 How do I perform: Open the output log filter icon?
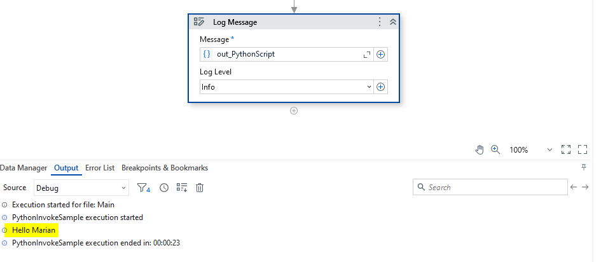tap(144, 188)
